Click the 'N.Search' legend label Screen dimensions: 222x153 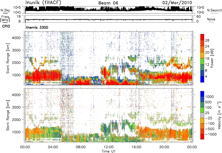[214, 10]
